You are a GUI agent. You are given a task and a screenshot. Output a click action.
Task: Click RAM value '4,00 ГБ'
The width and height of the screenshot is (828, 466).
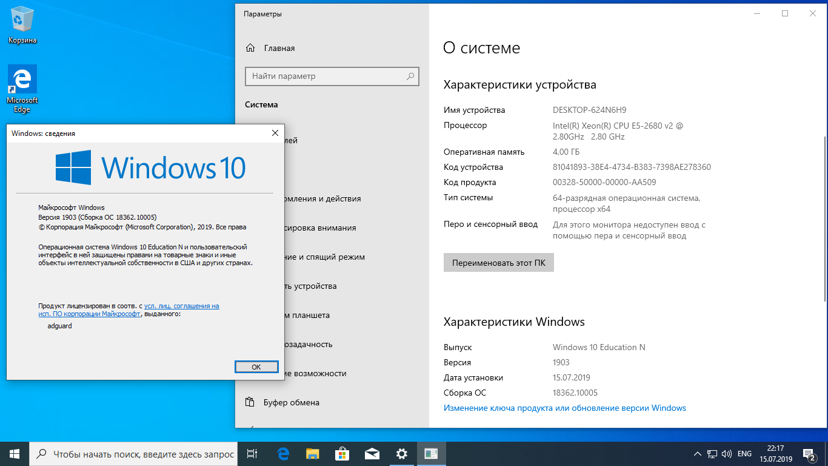(x=566, y=152)
